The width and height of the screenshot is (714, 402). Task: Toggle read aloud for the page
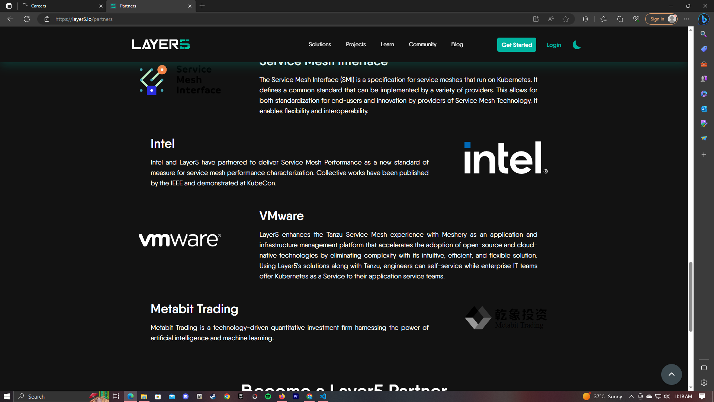click(551, 19)
